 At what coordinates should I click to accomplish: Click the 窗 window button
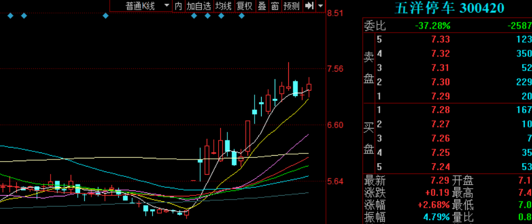click(275, 6)
